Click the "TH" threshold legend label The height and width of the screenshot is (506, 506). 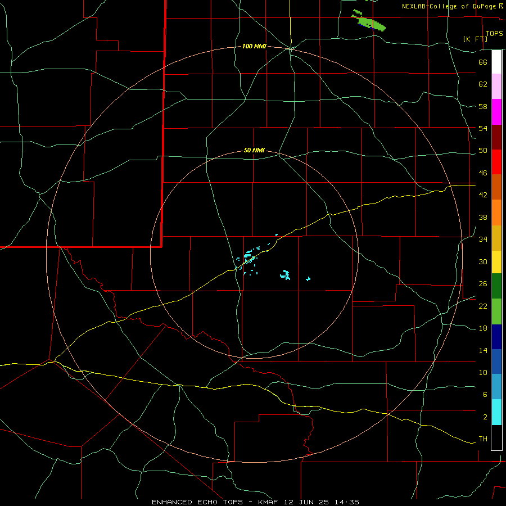483,439
